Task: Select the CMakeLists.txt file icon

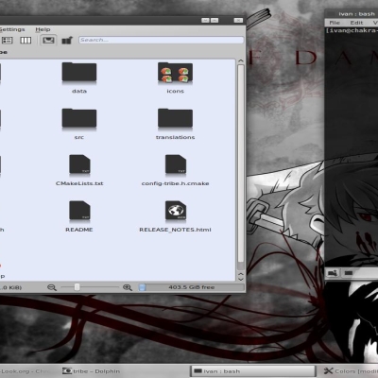Action: (79, 164)
